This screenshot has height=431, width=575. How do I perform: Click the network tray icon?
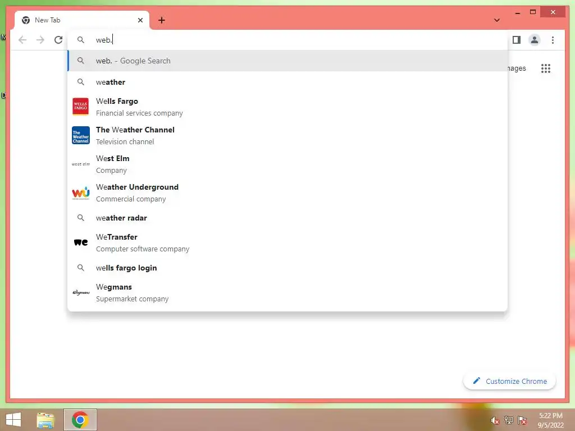[x=509, y=420]
